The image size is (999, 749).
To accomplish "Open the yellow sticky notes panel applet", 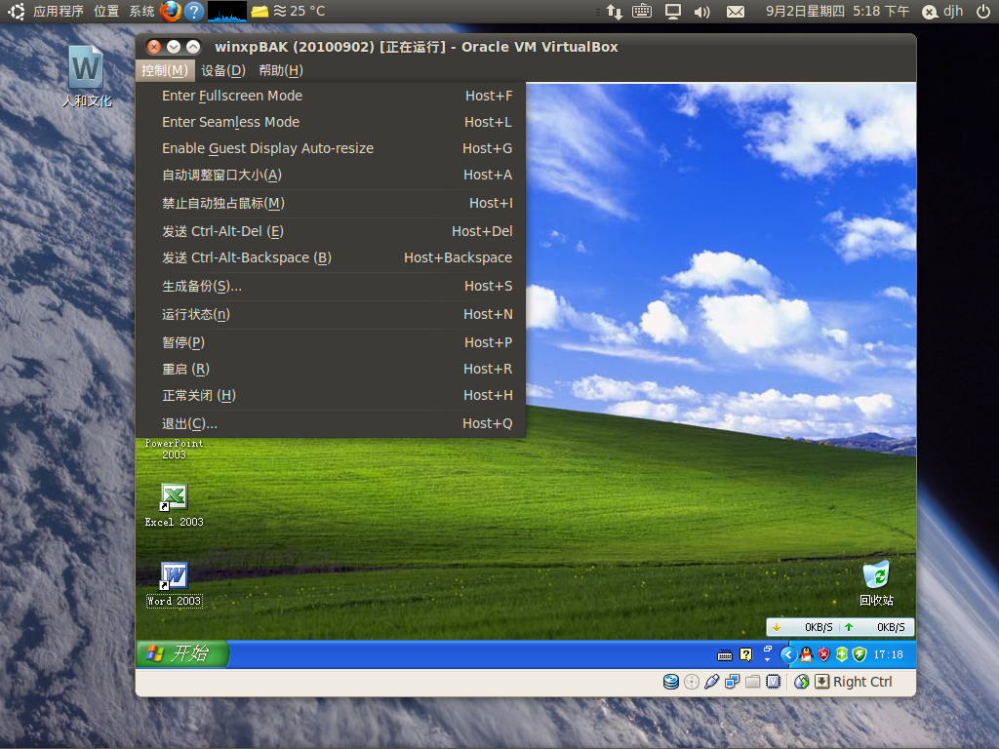I will pos(260,11).
